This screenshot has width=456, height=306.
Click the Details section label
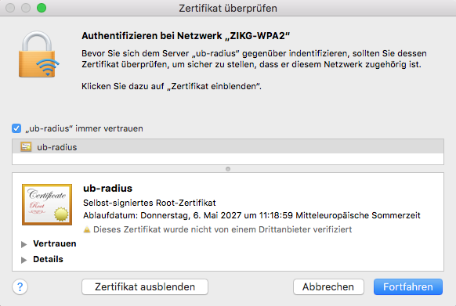48,259
